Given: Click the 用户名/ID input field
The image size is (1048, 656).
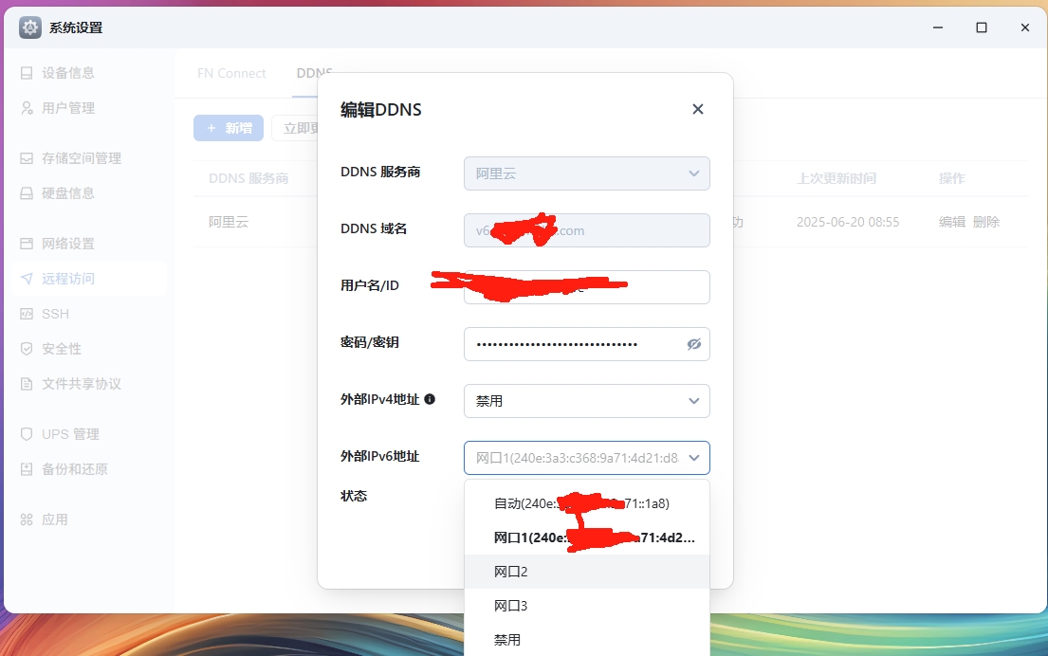Looking at the screenshot, I should [x=587, y=287].
